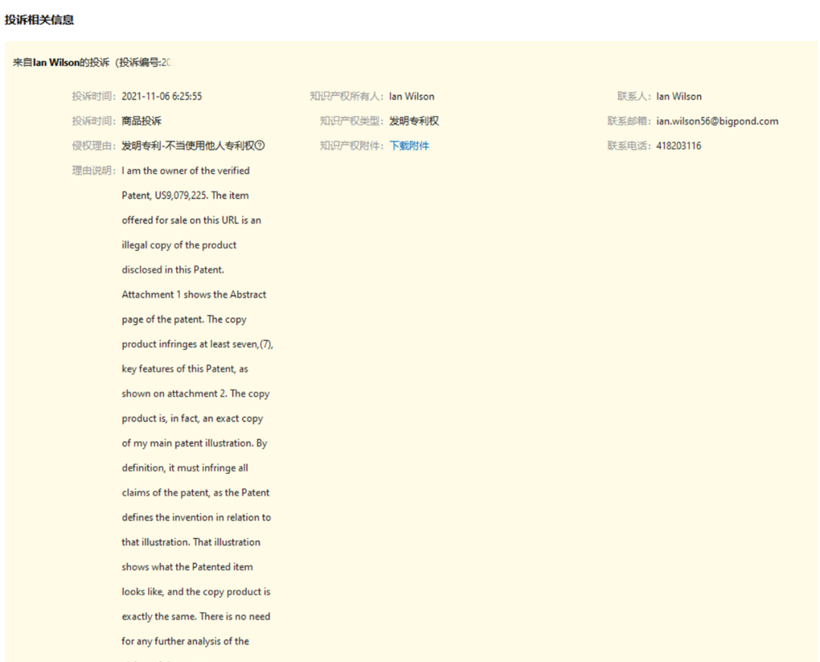Select the email ian.wilson56@bigpond.com
This screenshot has width=820, height=662.
[717, 121]
